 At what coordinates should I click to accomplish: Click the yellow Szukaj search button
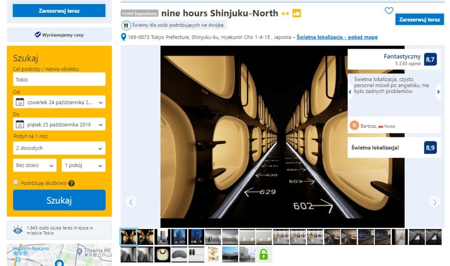[x=59, y=200]
